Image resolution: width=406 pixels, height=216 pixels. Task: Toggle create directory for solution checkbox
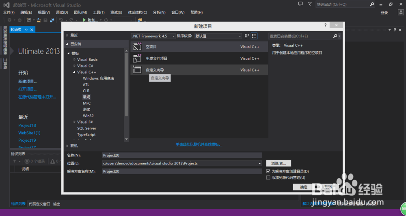click(268, 171)
